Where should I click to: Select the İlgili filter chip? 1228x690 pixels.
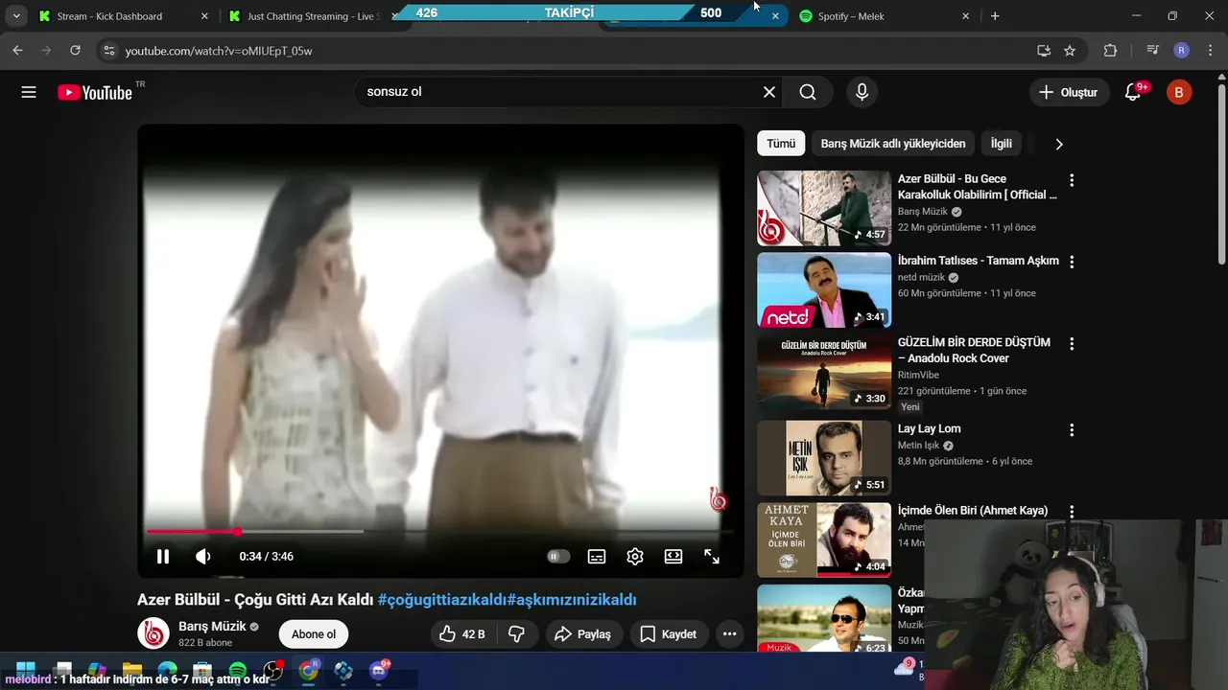(x=1002, y=144)
